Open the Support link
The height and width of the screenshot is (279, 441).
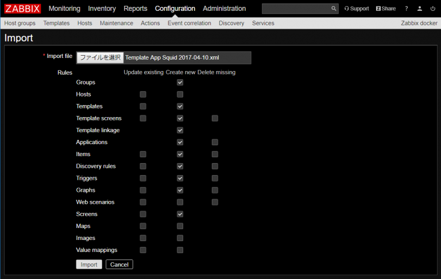coord(357,9)
